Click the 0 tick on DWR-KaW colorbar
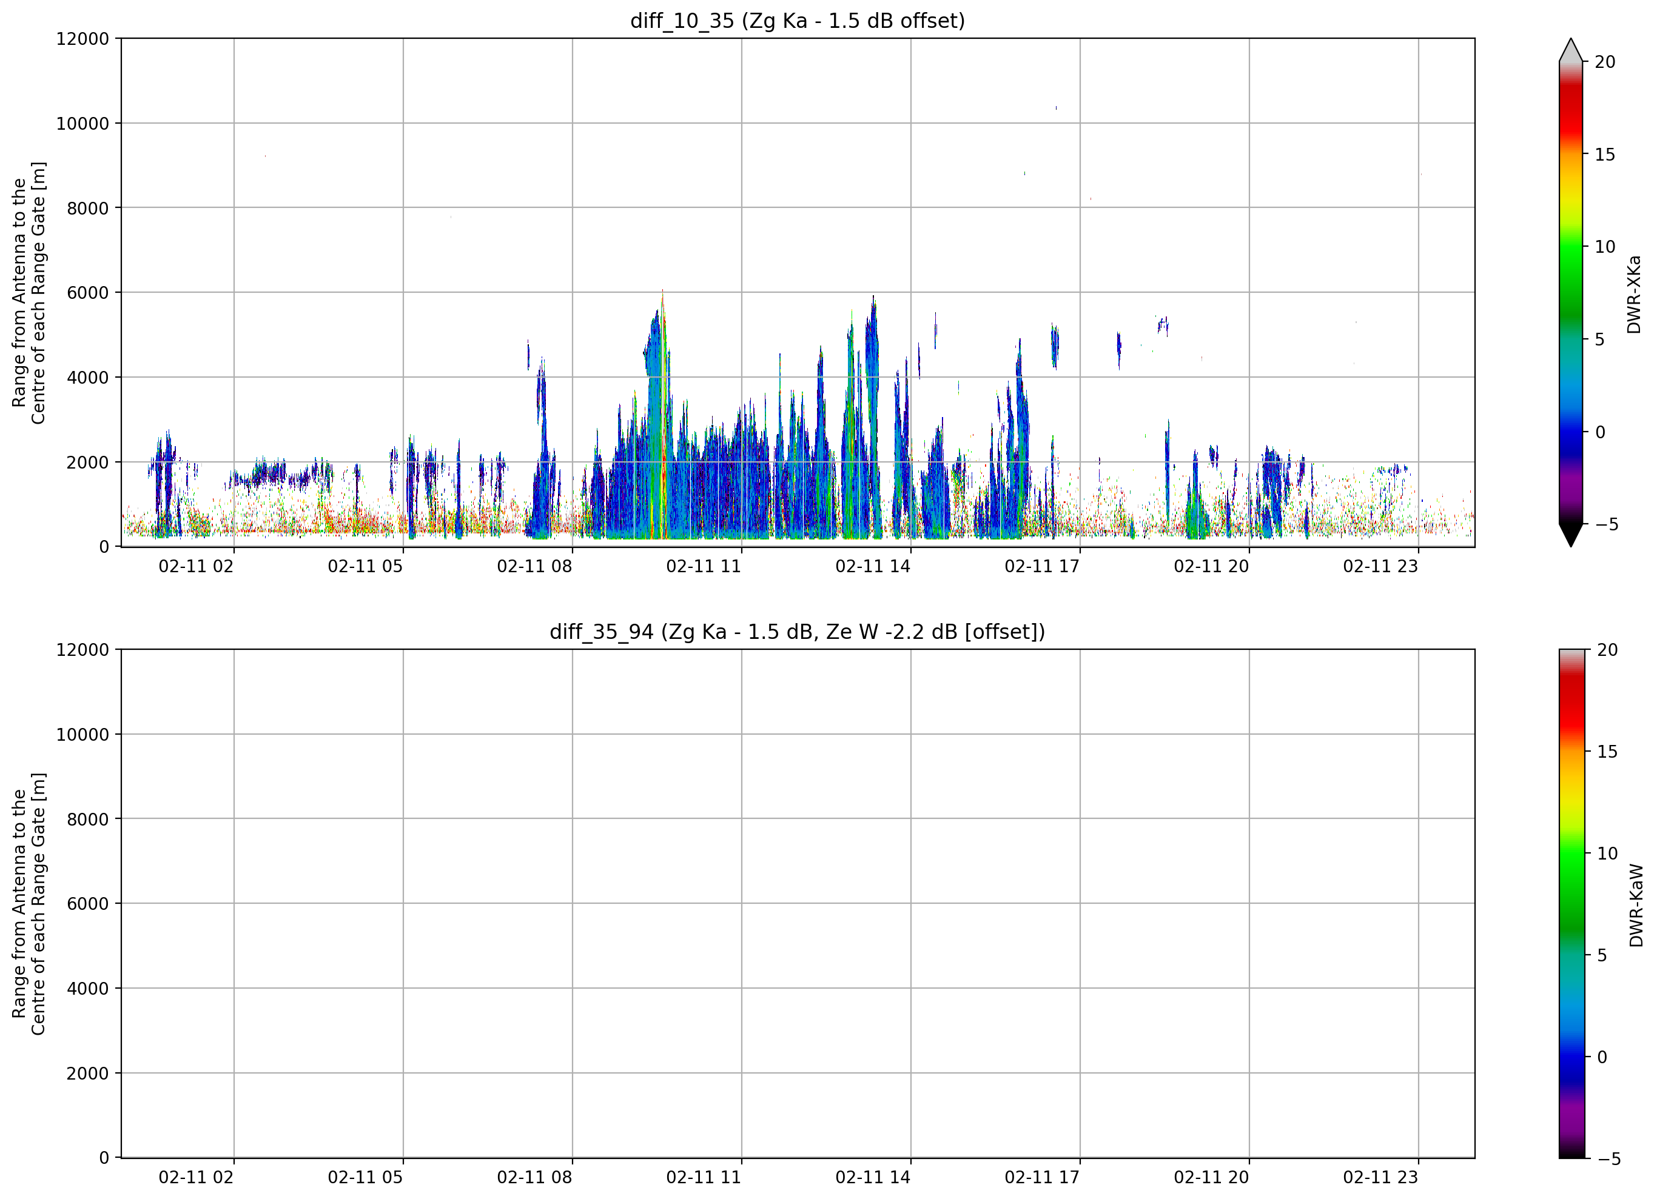This screenshot has width=1657, height=1199. click(x=1601, y=1057)
